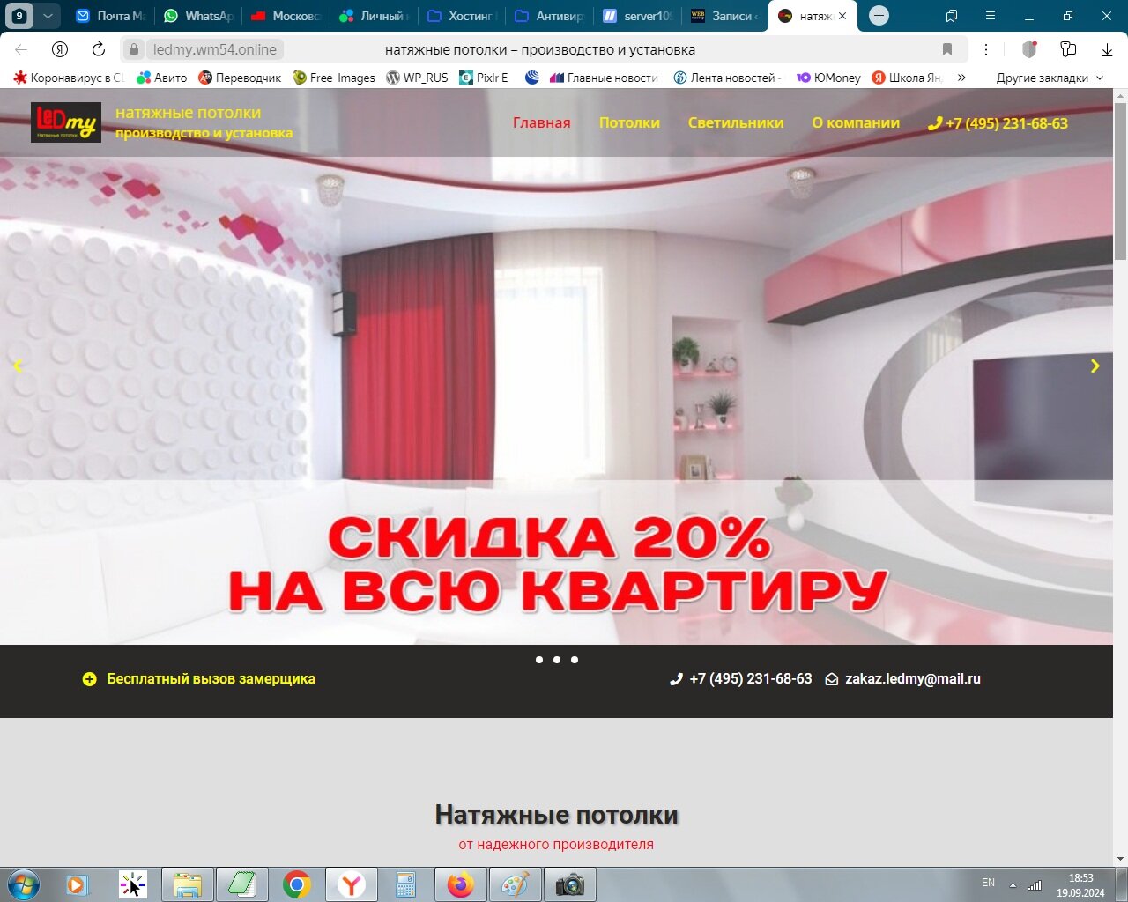The height and width of the screenshot is (902, 1128).
Task: Select the third slider dot
Action: [x=575, y=660]
